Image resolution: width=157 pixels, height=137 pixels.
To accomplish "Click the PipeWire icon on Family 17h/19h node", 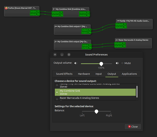I will pos(118,21).
